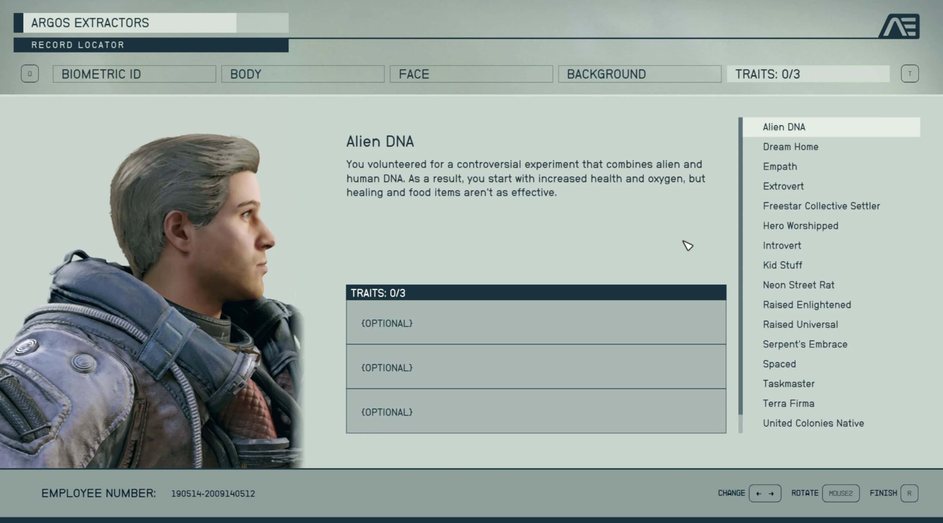The height and width of the screenshot is (523, 943).
Task: Choose United Colonies Native trait
Action: tap(813, 424)
